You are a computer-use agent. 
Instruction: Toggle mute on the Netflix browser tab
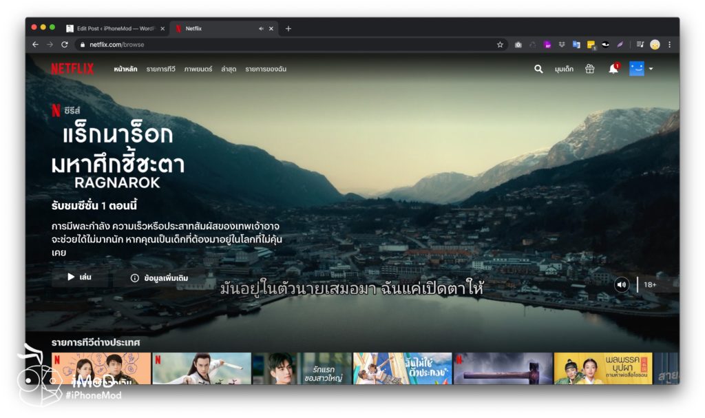260,29
